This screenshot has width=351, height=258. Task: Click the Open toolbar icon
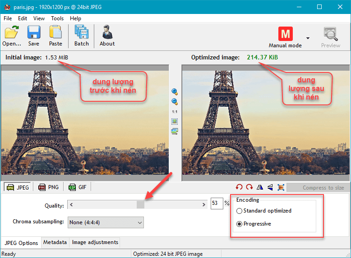tap(12, 36)
